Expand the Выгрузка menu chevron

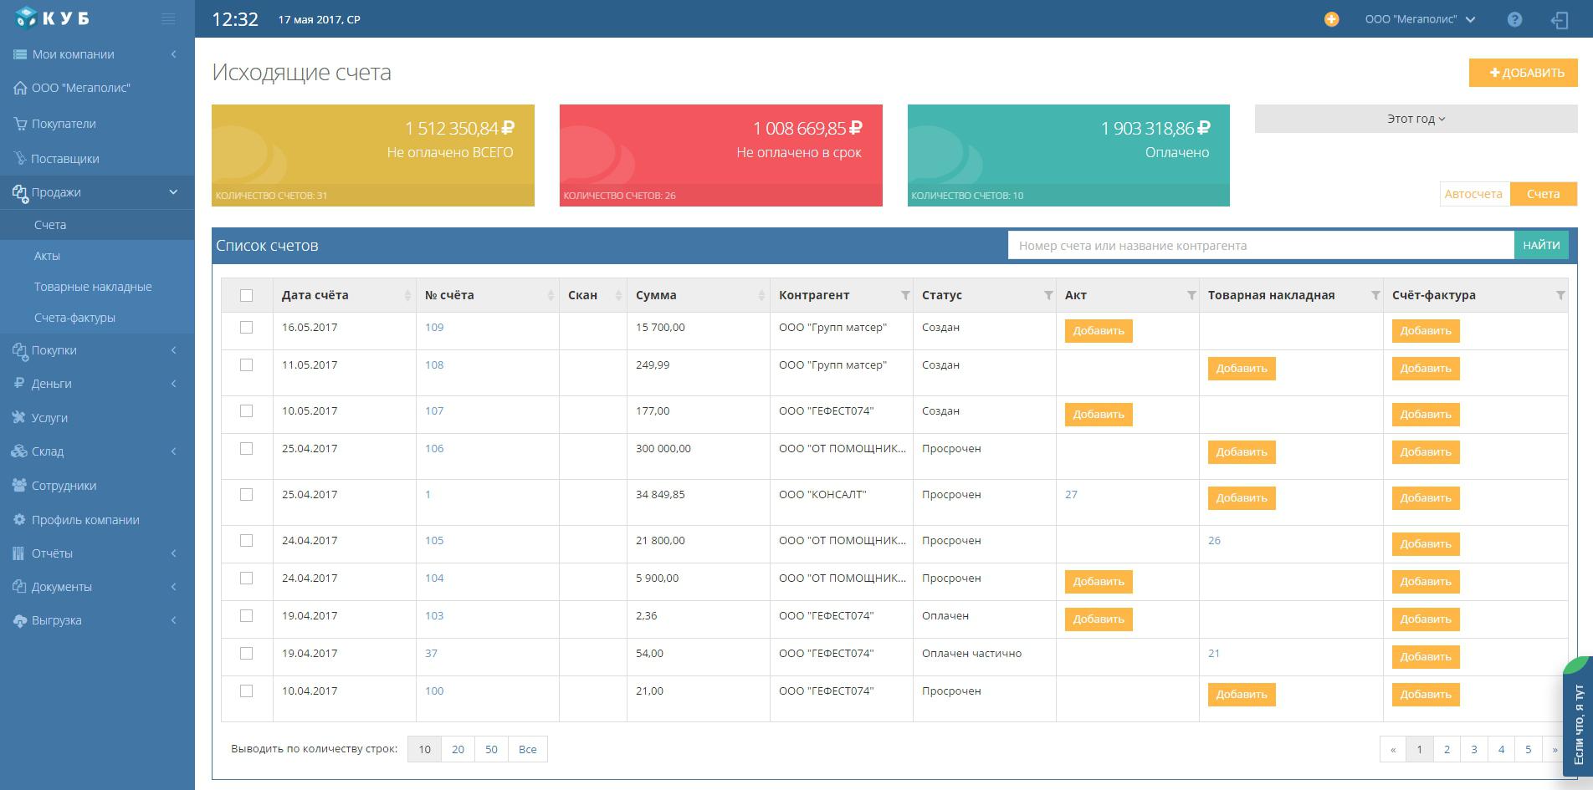click(173, 620)
